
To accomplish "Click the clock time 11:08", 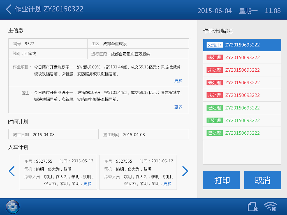I will [x=272, y=11].
